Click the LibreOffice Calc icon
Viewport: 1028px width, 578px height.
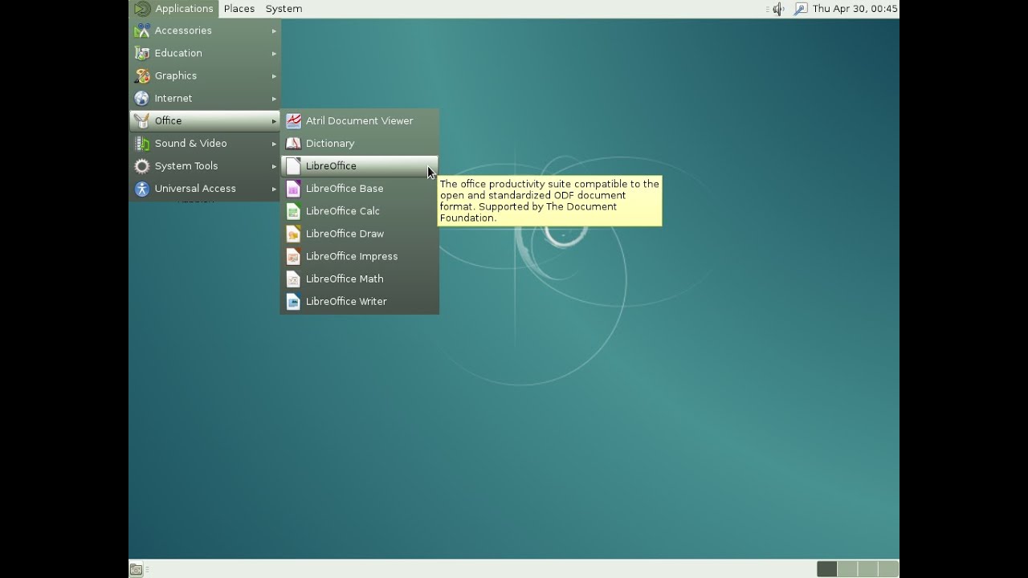[x=293, y=211]
